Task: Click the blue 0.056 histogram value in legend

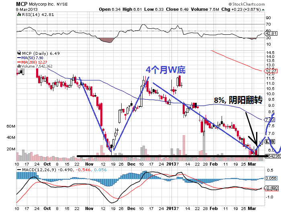Action: pyautogui.click(x=100, y=170)
